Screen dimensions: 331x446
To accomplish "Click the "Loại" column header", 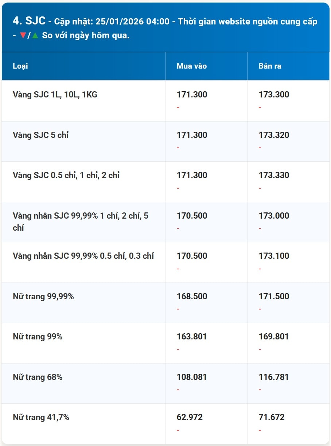I will click(x=20, y=66).
